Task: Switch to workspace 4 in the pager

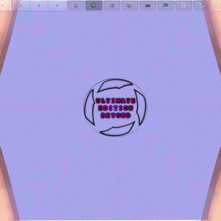Action: coord(57,6)
